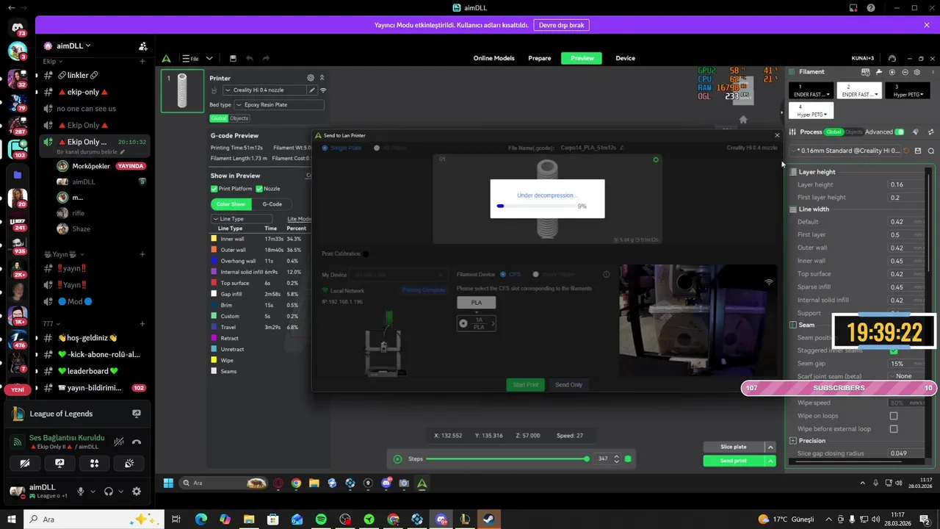Open Bed type Epoxy Resin Plate dropdown
The height and width of the screenshot is (529, 940).
click(x=279, y=105)
